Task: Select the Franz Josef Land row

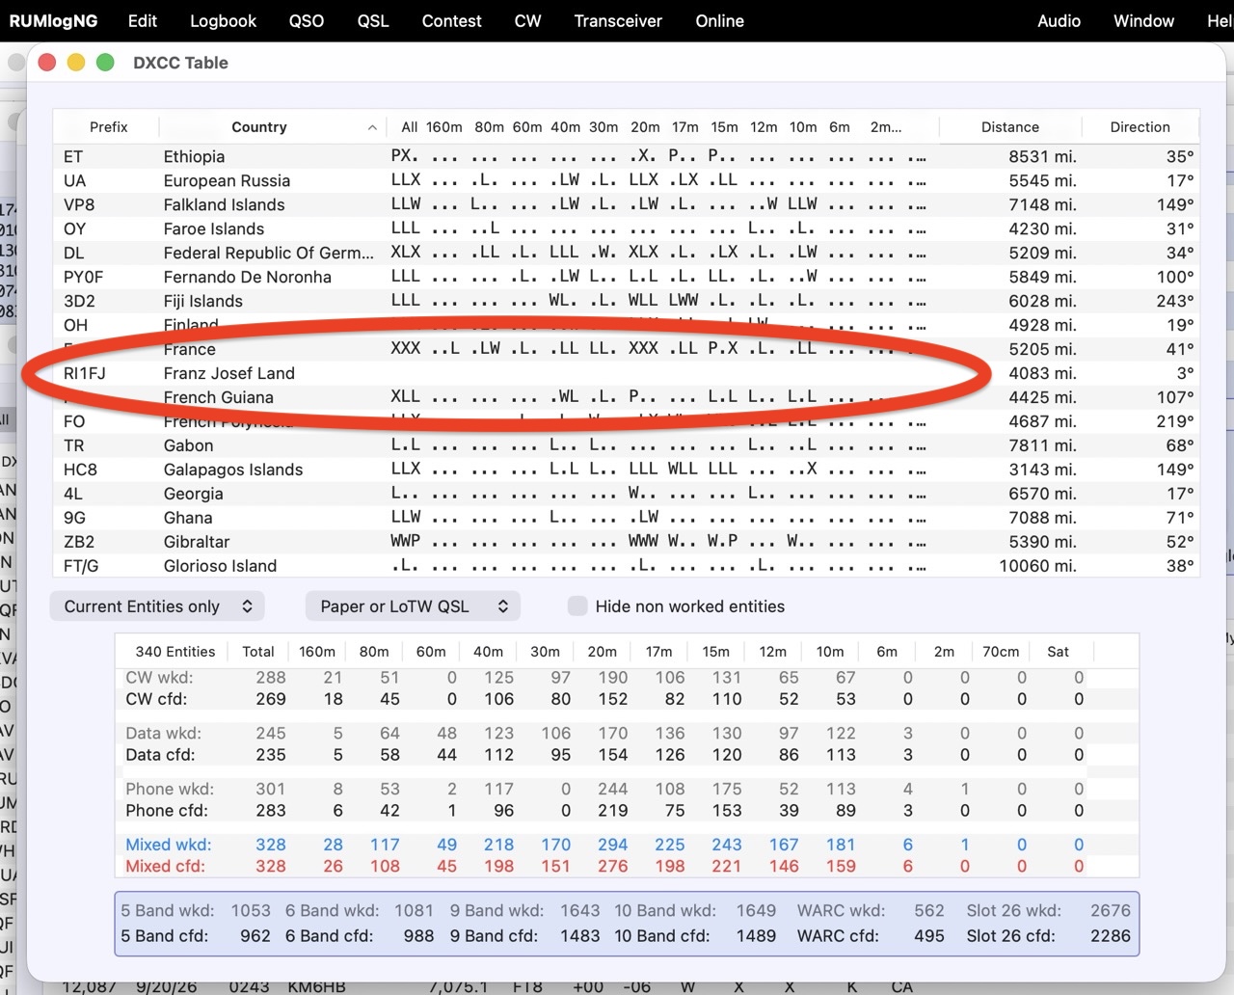Action: coord(626,373)
